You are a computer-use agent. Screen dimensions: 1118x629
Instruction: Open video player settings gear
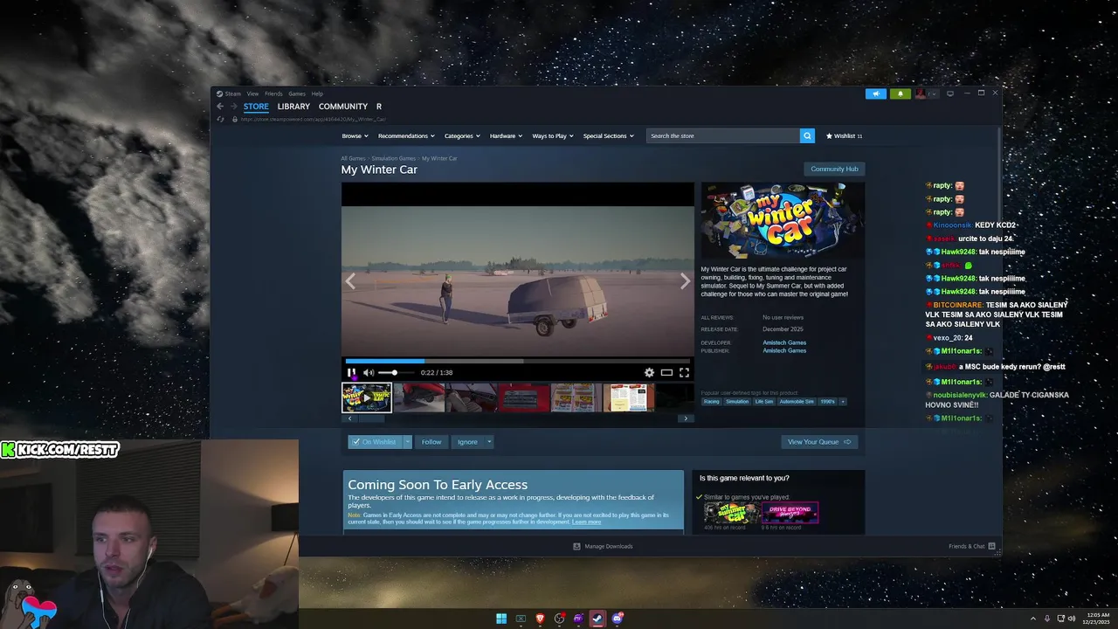649,372
